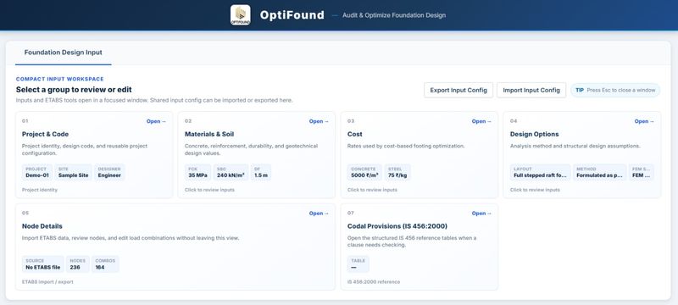
Task: Click Node Details description about ETABS data
Action: pos(131,238)
